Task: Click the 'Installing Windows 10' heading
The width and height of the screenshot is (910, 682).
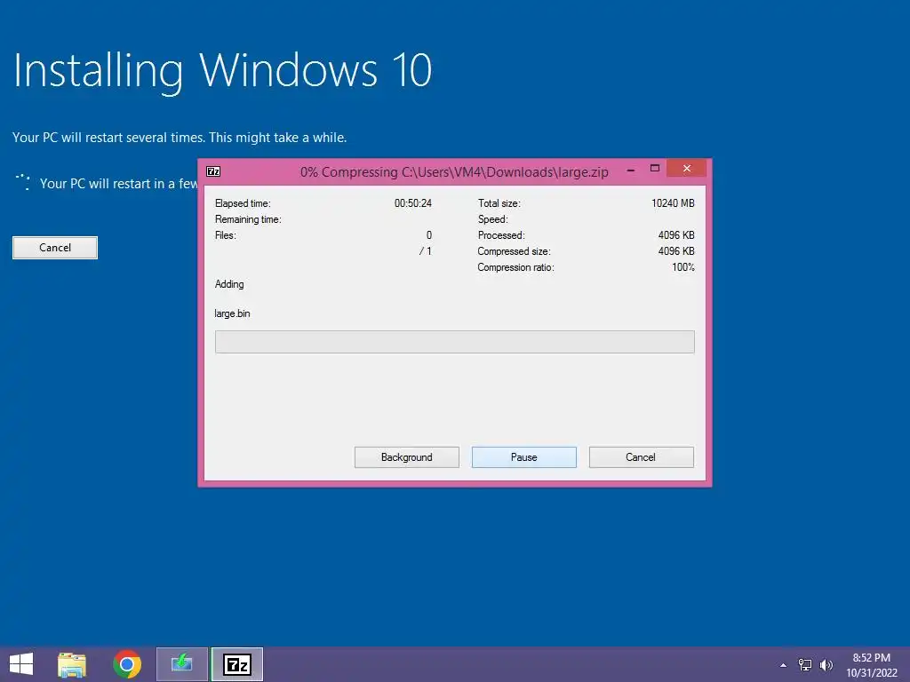Action: coord(223,71)
